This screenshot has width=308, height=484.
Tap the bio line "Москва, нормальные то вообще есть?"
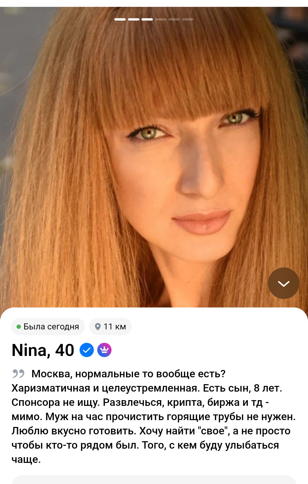[x=129, y=374]
